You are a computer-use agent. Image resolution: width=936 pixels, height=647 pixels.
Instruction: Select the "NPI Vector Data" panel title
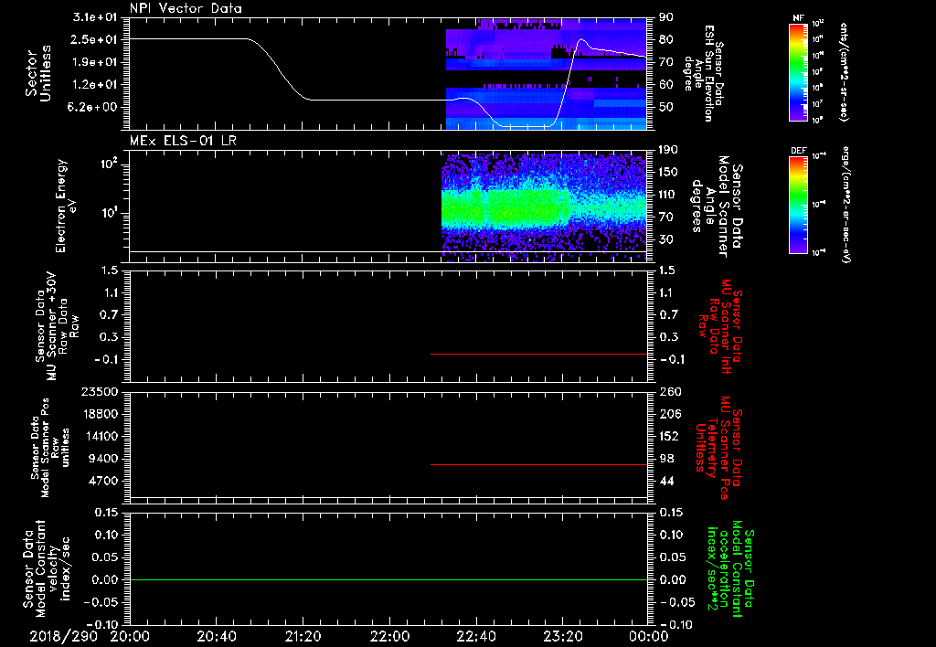(186, 8)
